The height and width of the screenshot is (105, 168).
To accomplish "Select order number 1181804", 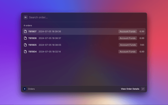I will [x=32, y=52].
